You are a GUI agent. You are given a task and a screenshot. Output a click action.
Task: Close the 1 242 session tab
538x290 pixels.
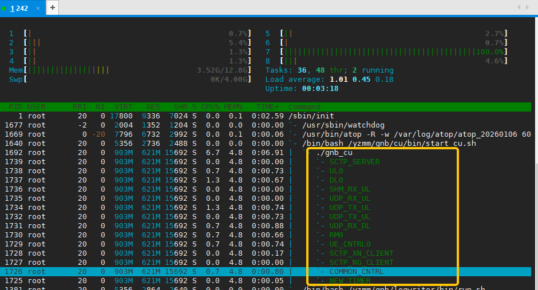(x=38, y=8)
